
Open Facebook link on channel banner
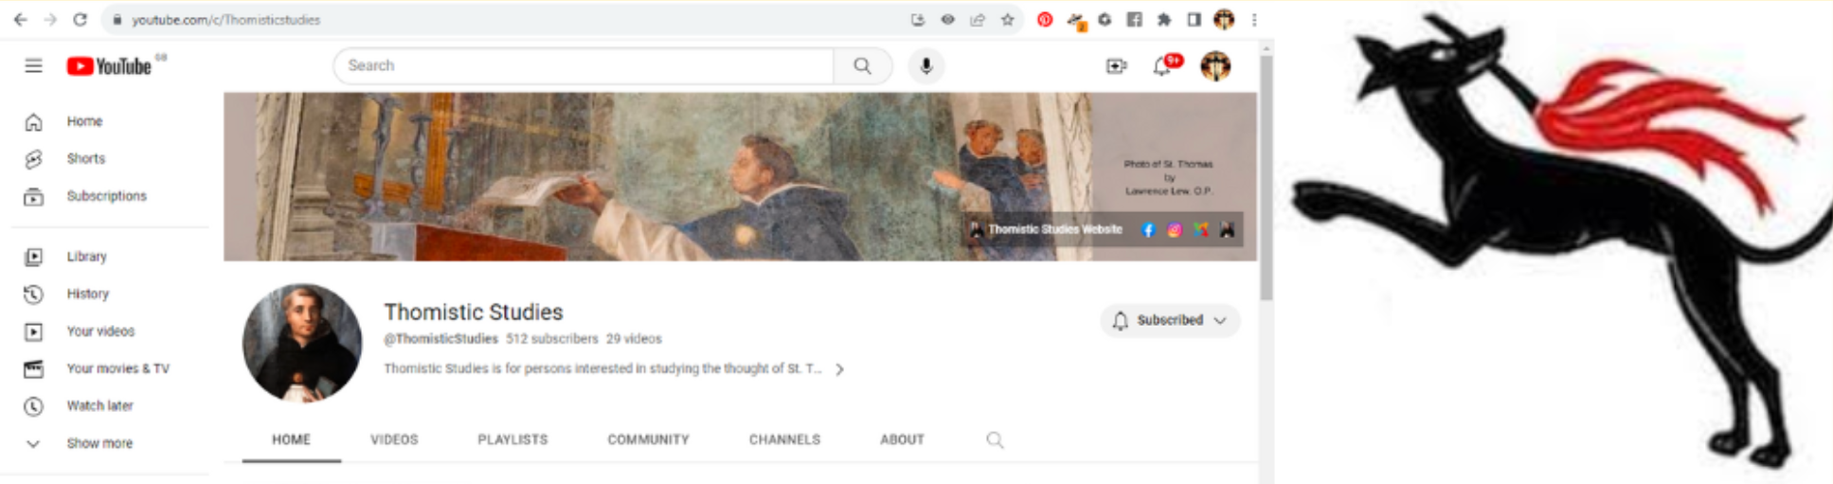[1148, 230]
